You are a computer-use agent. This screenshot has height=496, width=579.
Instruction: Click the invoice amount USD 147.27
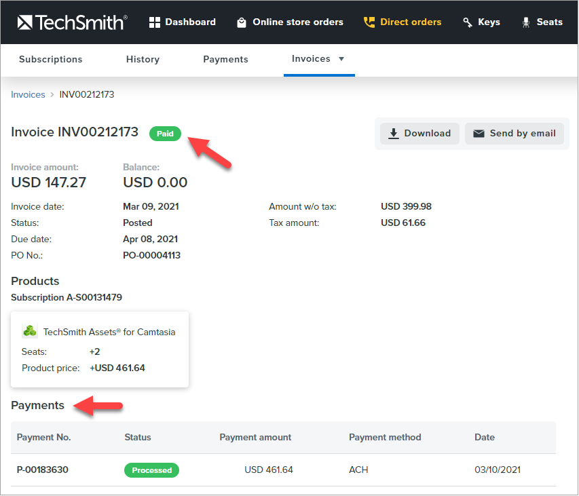(48, 183)
